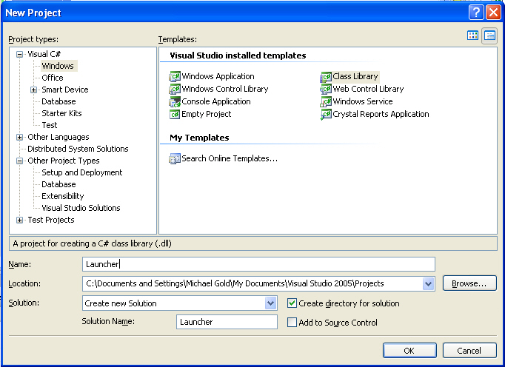Select Database under Other Project Types
The image size is (505, 367).
[x=59, y=184]
